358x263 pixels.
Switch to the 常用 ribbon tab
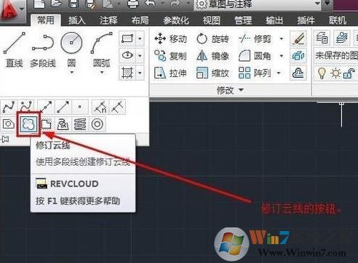[46, 20]
